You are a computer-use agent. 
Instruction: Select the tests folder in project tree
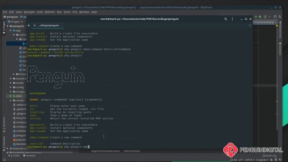[x=18, y=96]
